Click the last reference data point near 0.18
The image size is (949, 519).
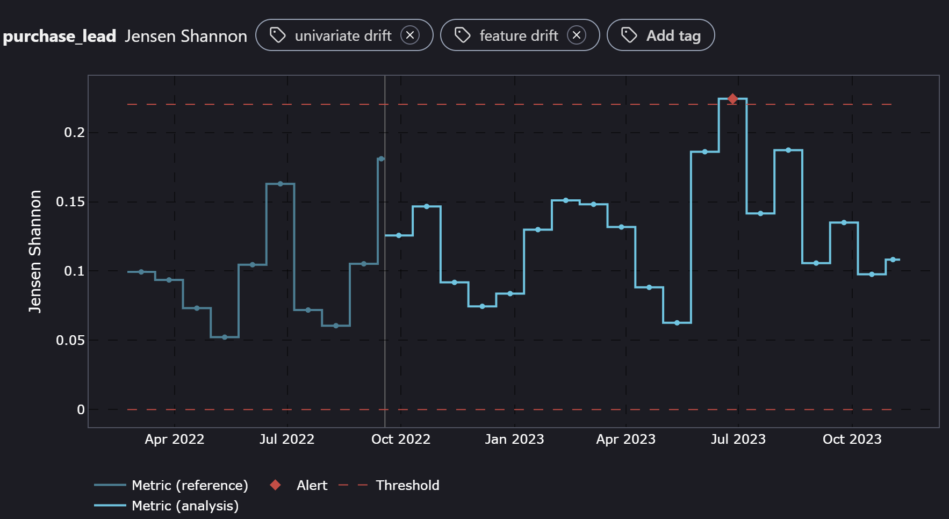coord(381,158)
